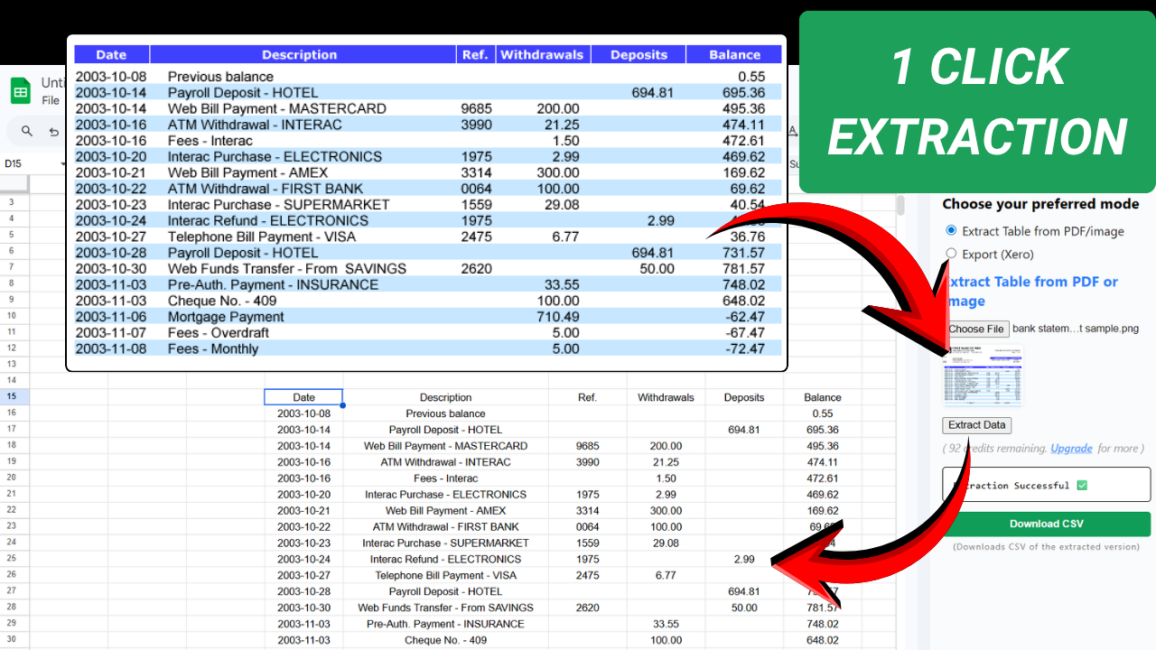The image size is (1156, 650).
Task: Select withdrawal cell 29.08
Action: [666, 543]
